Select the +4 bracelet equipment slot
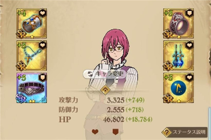Image resolution: width=211 pixels, height=140 pixels. pos(32,23)
